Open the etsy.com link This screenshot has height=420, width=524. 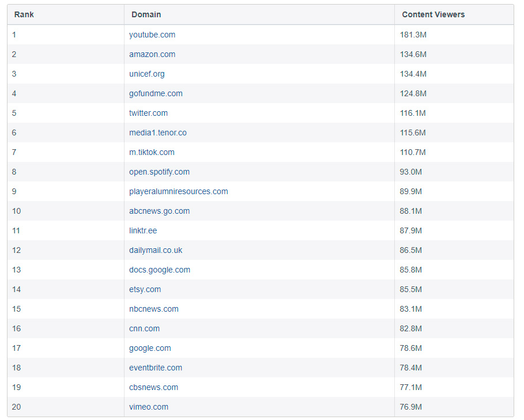[x=145, y=289]
